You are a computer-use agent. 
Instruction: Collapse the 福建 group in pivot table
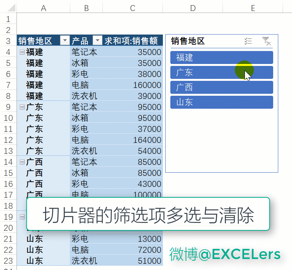click(22, 52)
